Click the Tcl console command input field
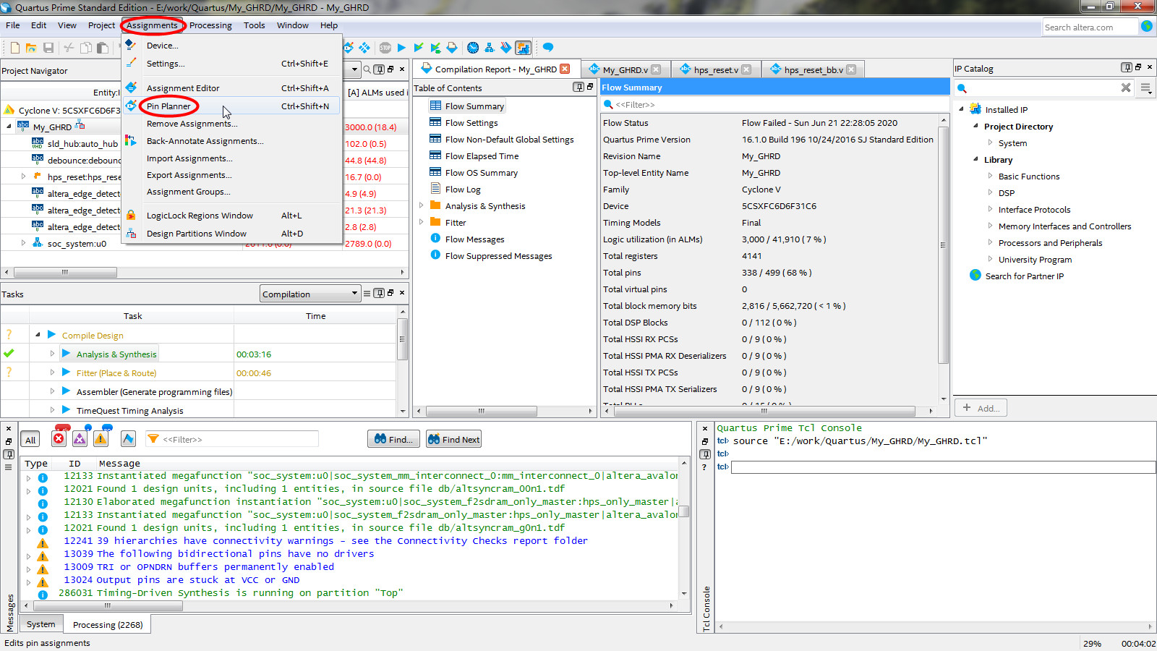Screen dimensions: 1157x651 tap(943, 467)
